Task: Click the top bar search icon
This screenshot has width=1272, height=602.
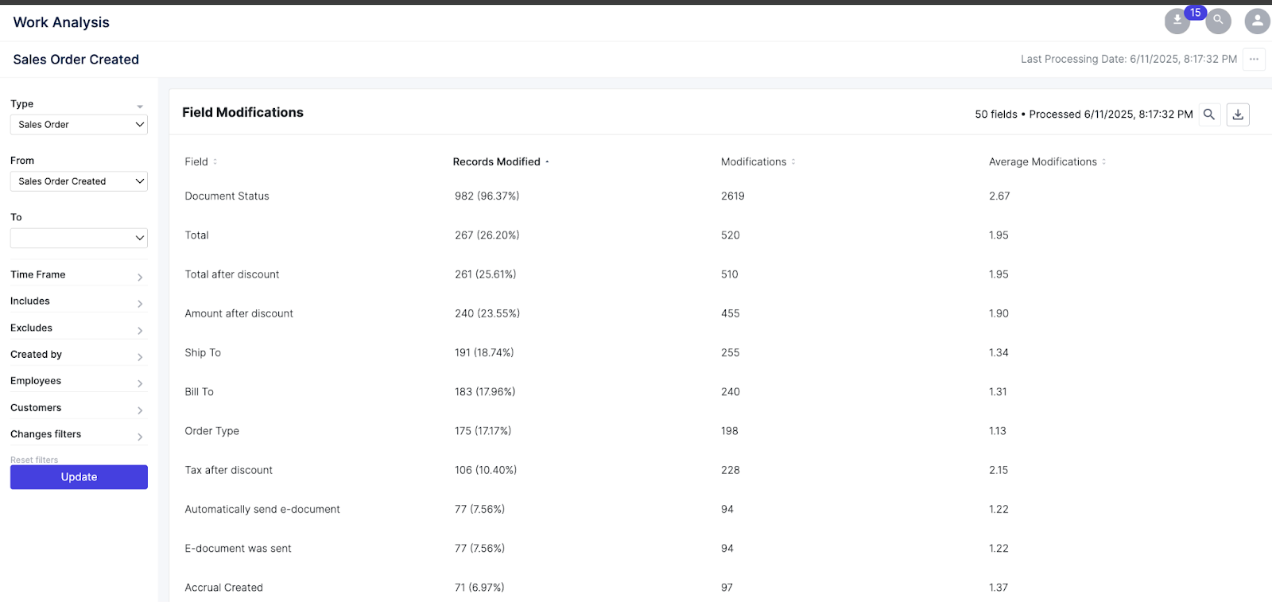Action: point(1218,21)
